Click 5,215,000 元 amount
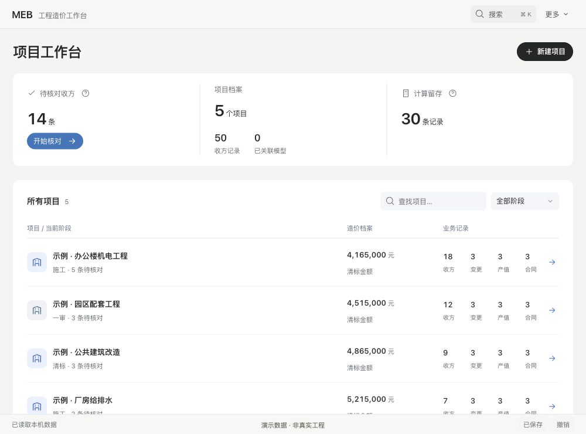Screen dimensions: 586x434 tap(370, 399)
